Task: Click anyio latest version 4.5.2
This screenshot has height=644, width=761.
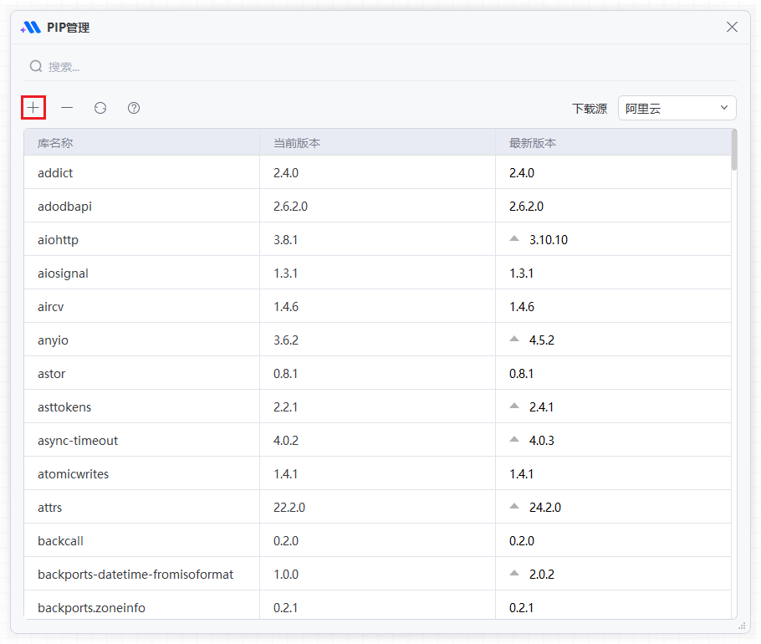Action: click(x=542, y=340)
